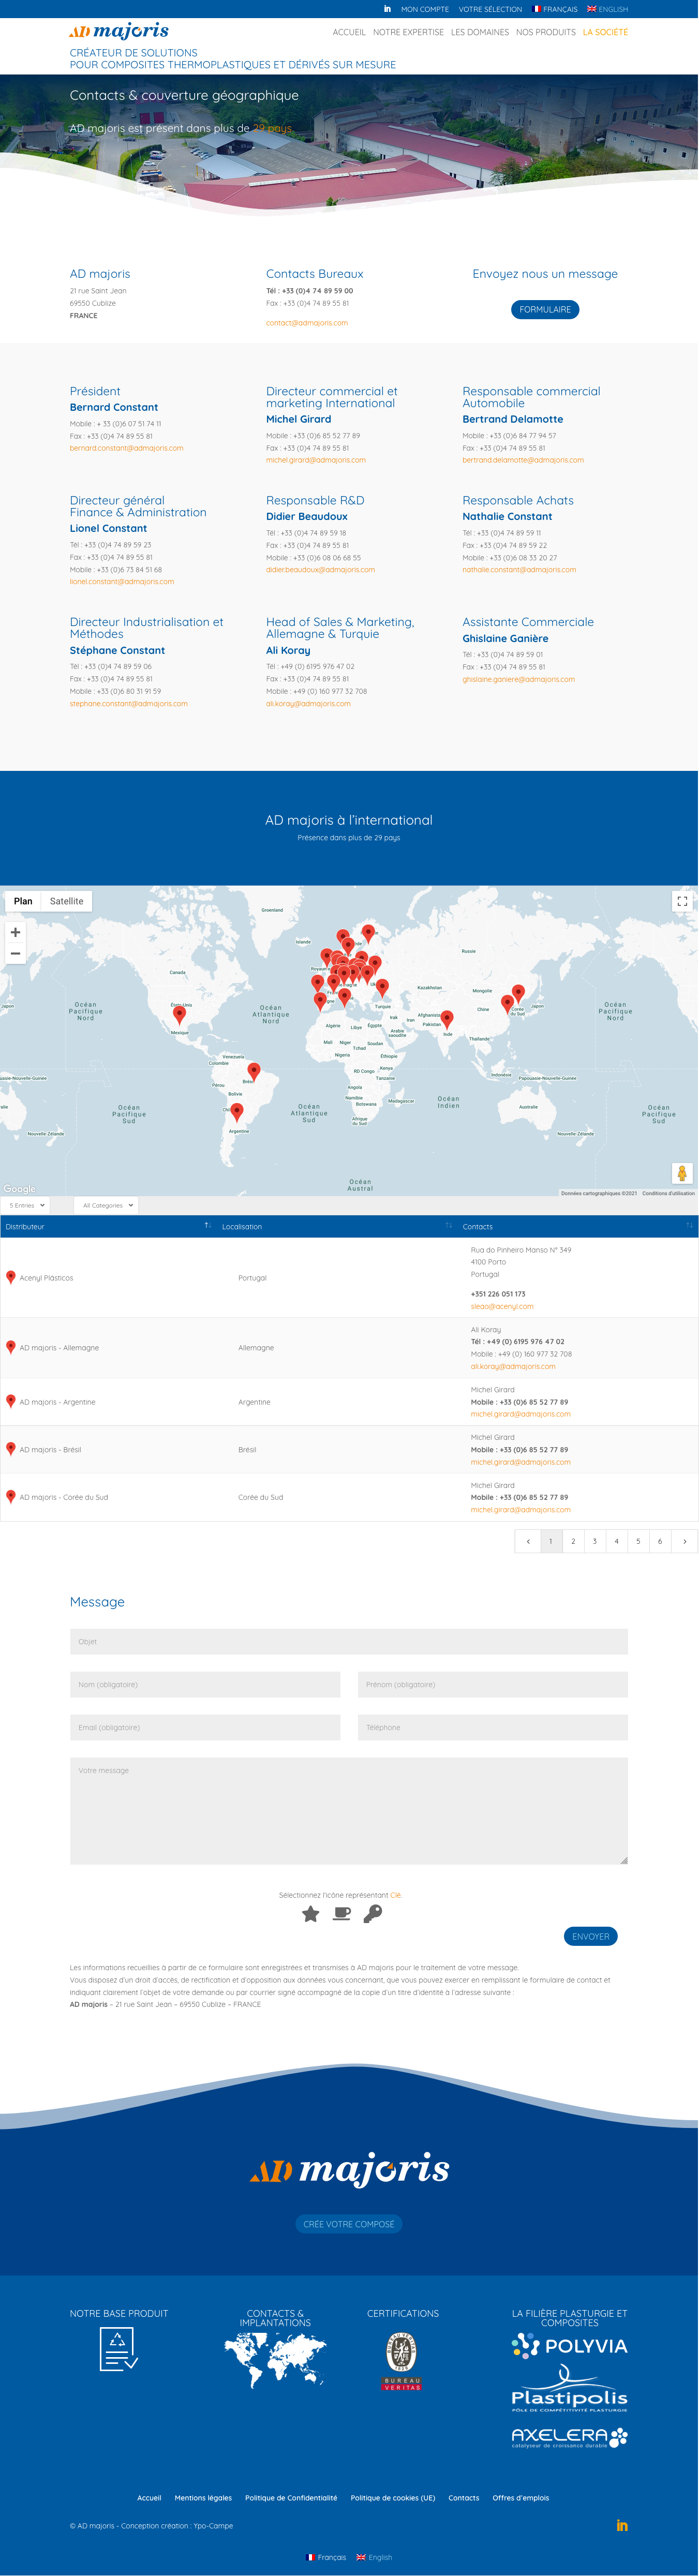
Task: Click the United States map marker
Action: tap(179, 1014)
